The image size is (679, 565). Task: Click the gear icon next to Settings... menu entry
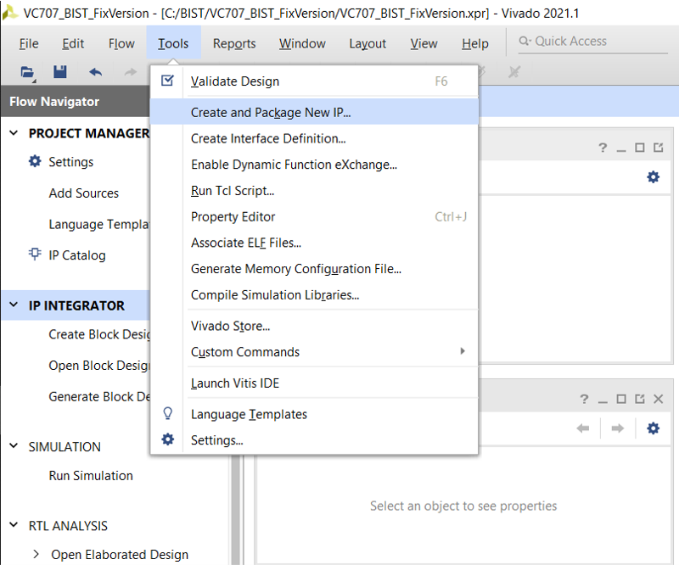coord(167,439)
